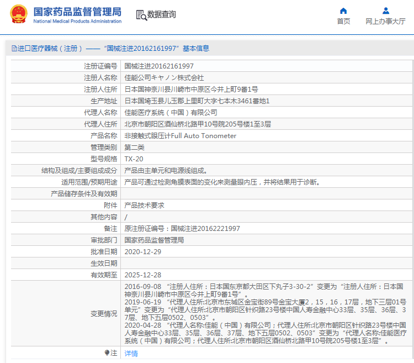Go to 首页 via its text label

343,22
